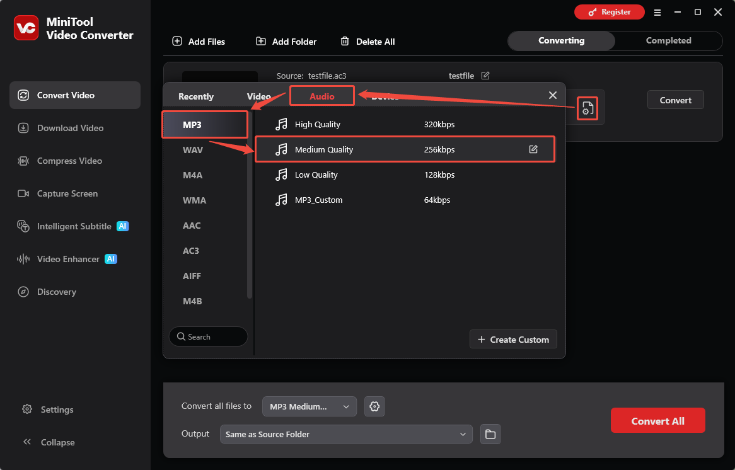Open the Convert Video section
Screen dimensions: 735x470
coord(75,95)
